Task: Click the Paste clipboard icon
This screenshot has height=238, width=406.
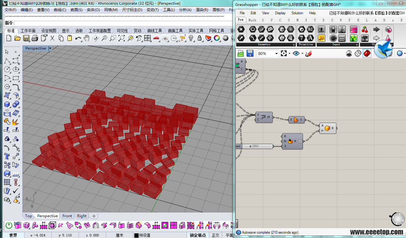Action: tap(70, 38)
